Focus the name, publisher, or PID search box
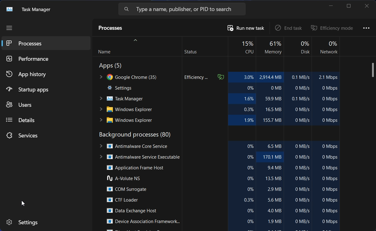The height and width of the screenshot is (231, 376). point(182,9)
